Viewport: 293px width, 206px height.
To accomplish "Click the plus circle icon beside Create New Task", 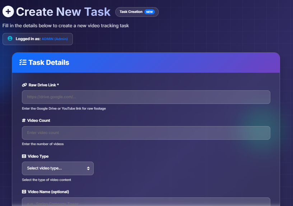I will [x=8, y=11].
